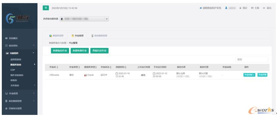Click the lock icon next to 锁定
The image size is (277, 117).
point(240,8)
